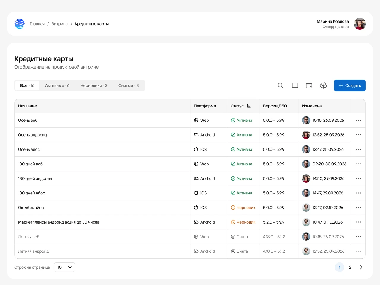
Task: Open the Осень веб row name
Action: [28, 120]
